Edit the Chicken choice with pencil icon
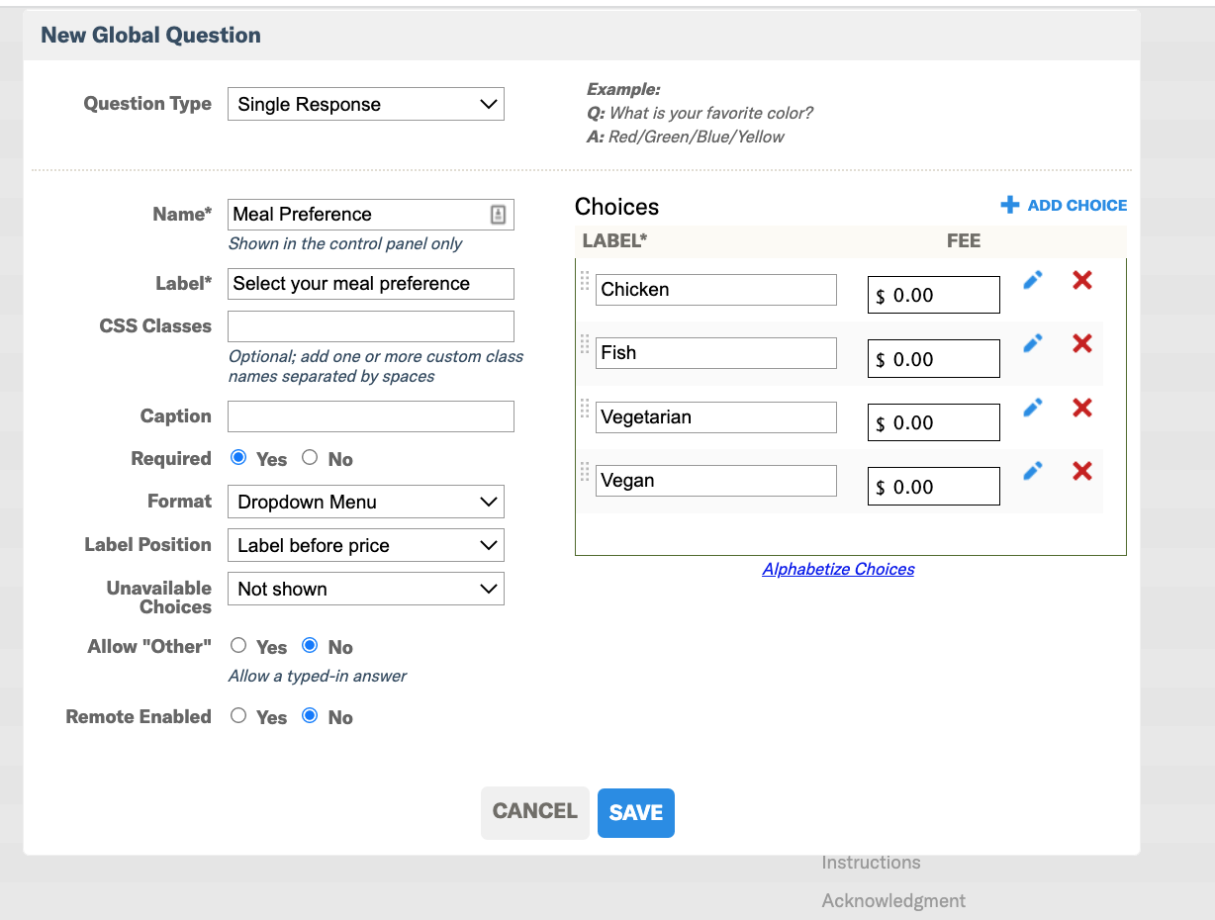The image size is (1215, 920). [x=1033, y=280]
